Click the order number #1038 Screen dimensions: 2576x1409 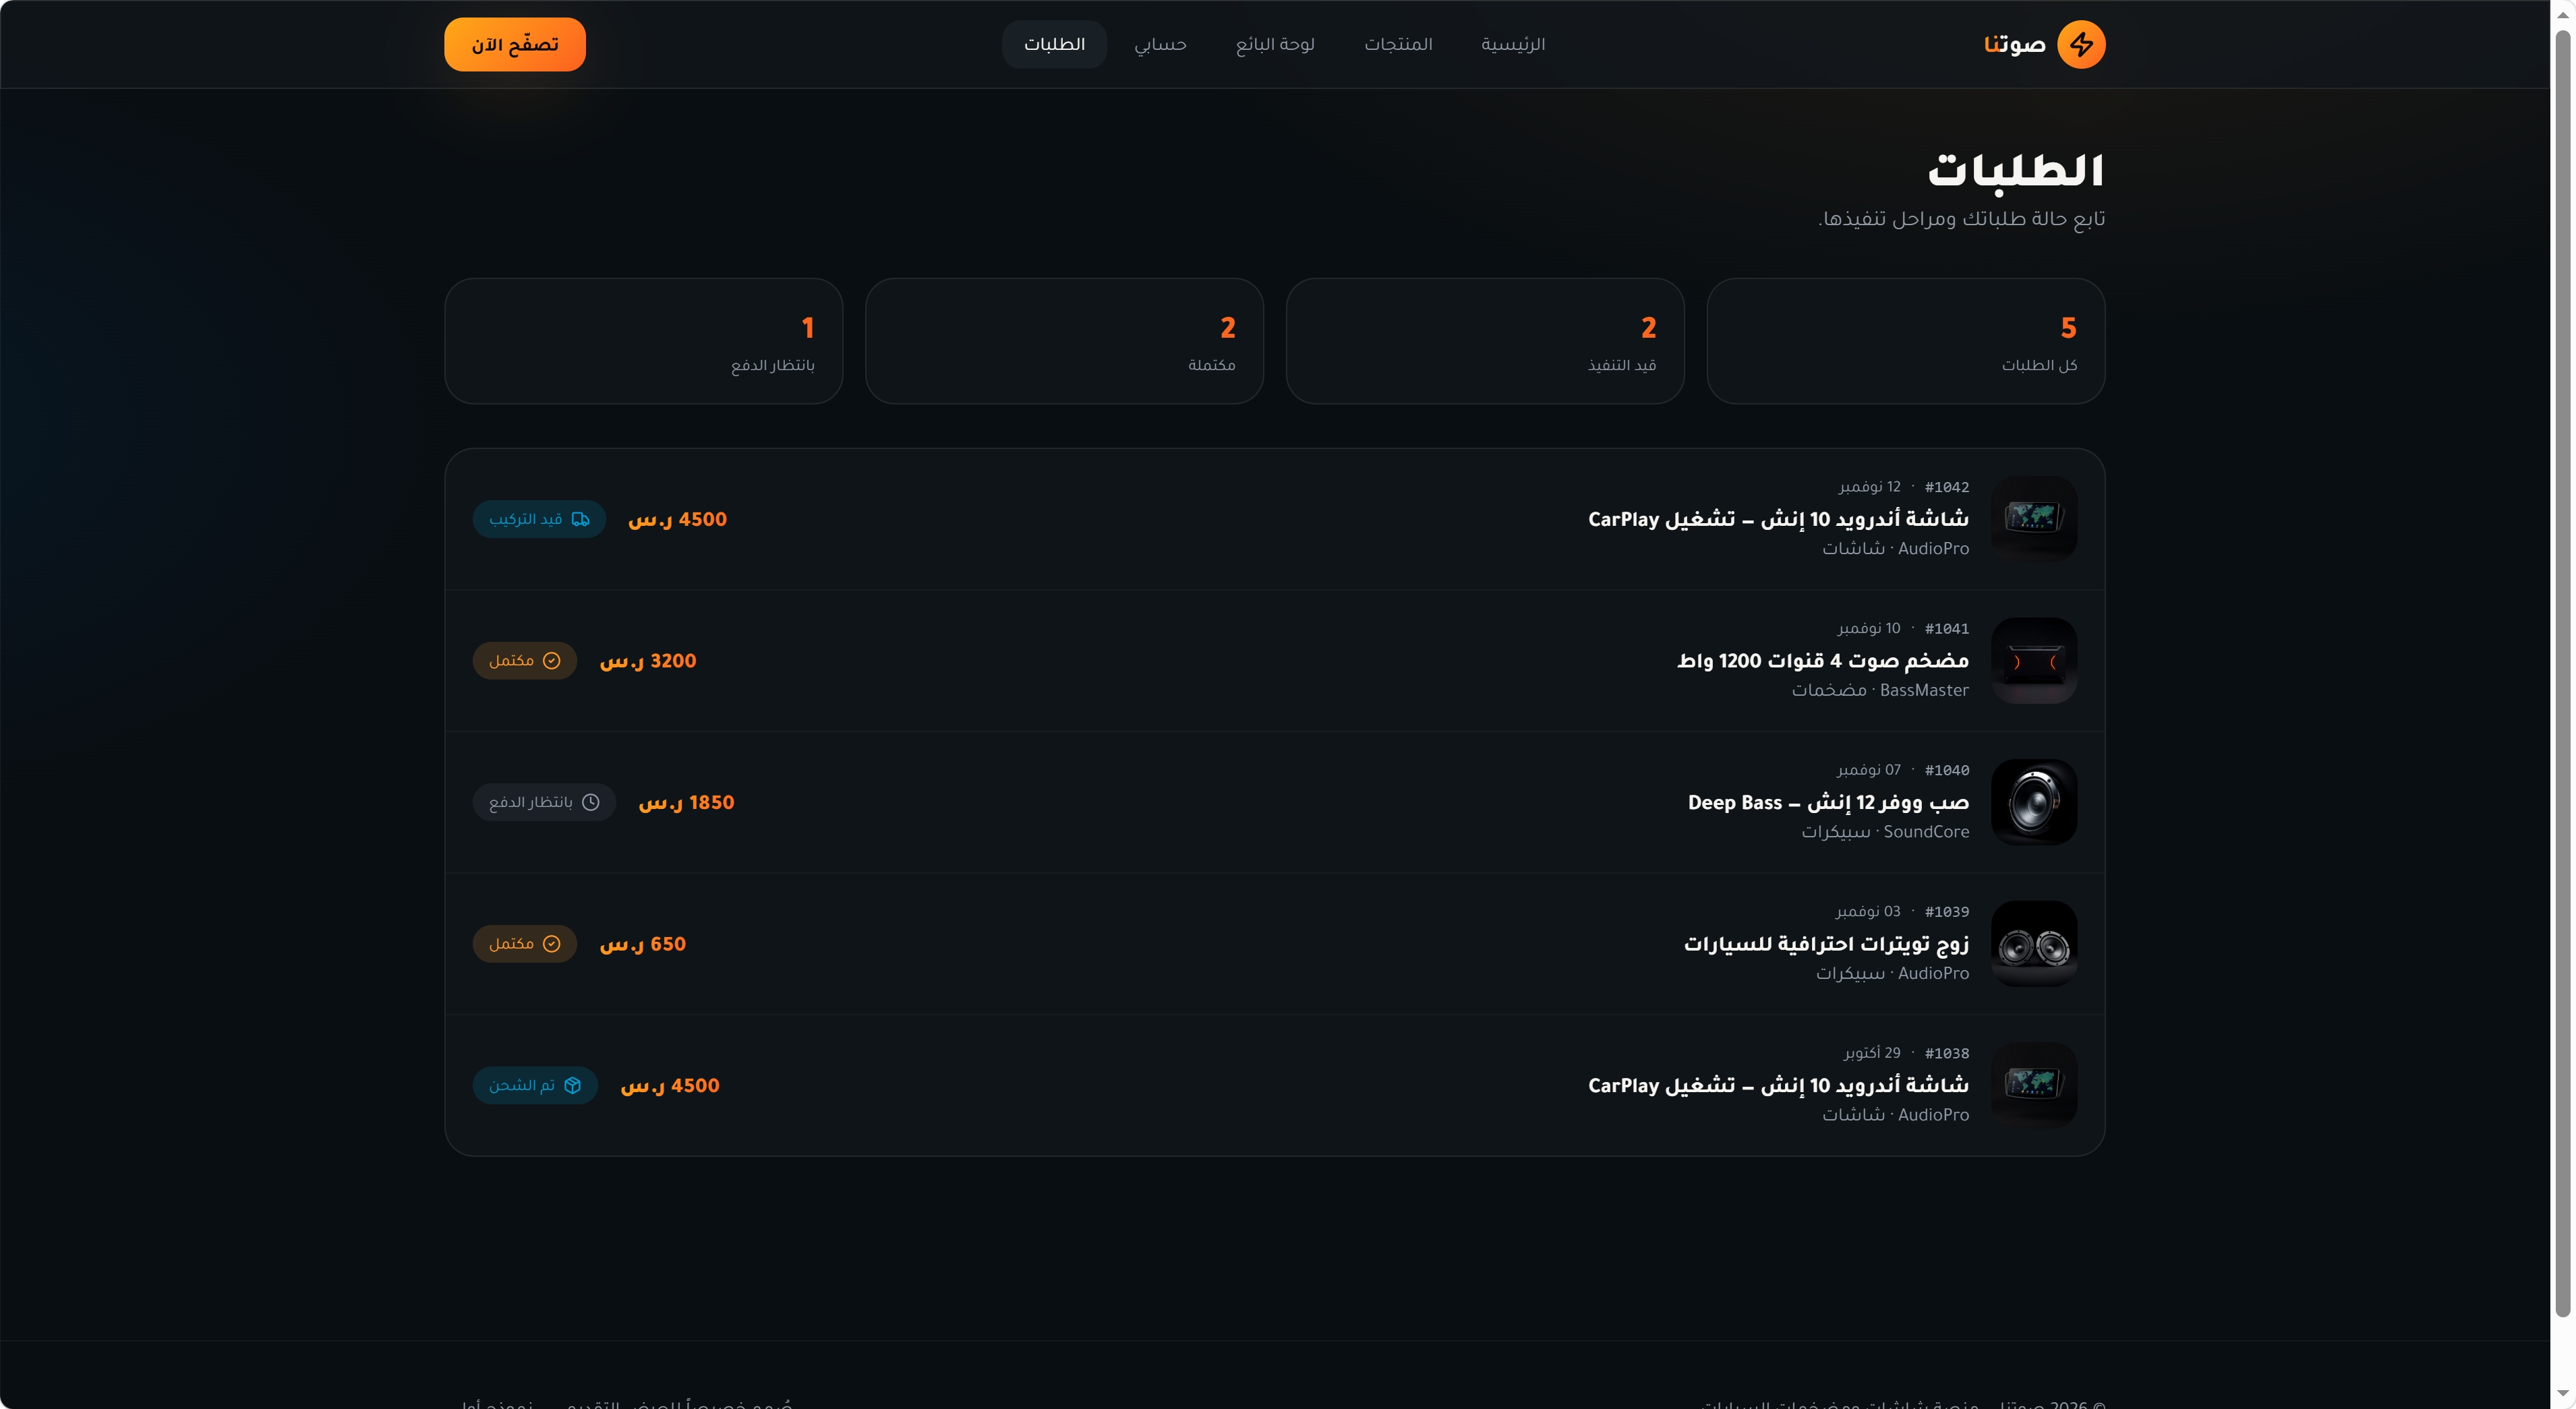tap(1947, 1053)
